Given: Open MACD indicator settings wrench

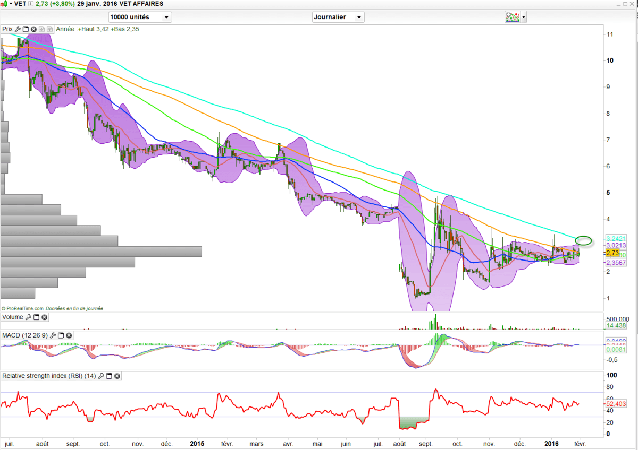Looking at the screenshot, I should [53, 335].
